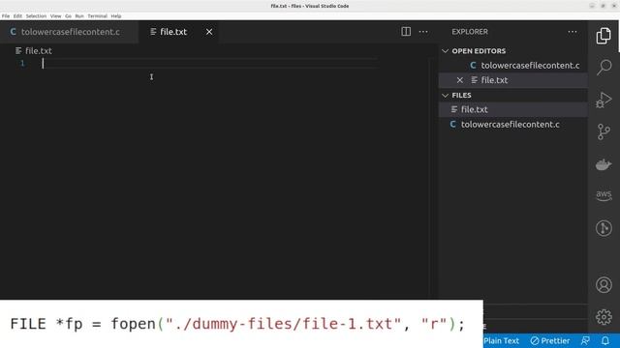Open editor More Actions ellipsis
The height and width of the screenshot is (348, 620).
click(x=423, y=32)
